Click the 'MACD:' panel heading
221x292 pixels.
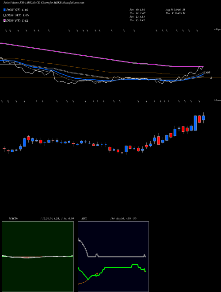point(13,219)
